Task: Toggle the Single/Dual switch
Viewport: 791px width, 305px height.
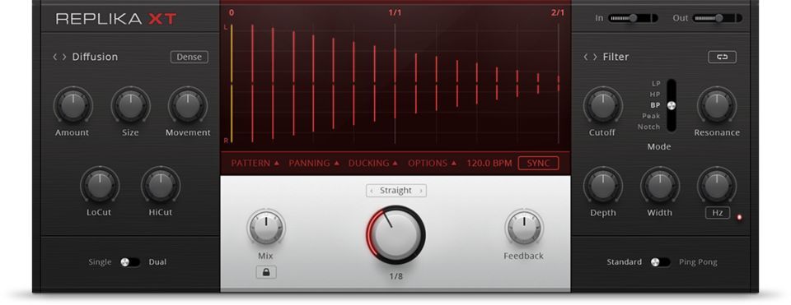Action: (x=130, y=262)
